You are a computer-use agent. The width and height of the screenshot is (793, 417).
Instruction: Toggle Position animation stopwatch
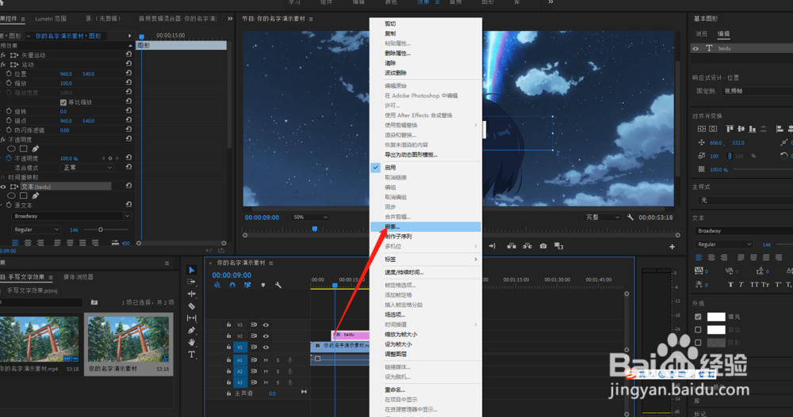(9, 74)
